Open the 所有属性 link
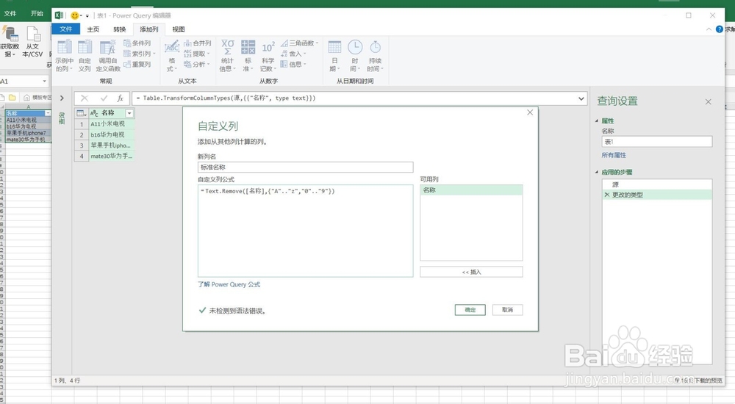Screen dimensions: 735x404 [x=614, y=155]
